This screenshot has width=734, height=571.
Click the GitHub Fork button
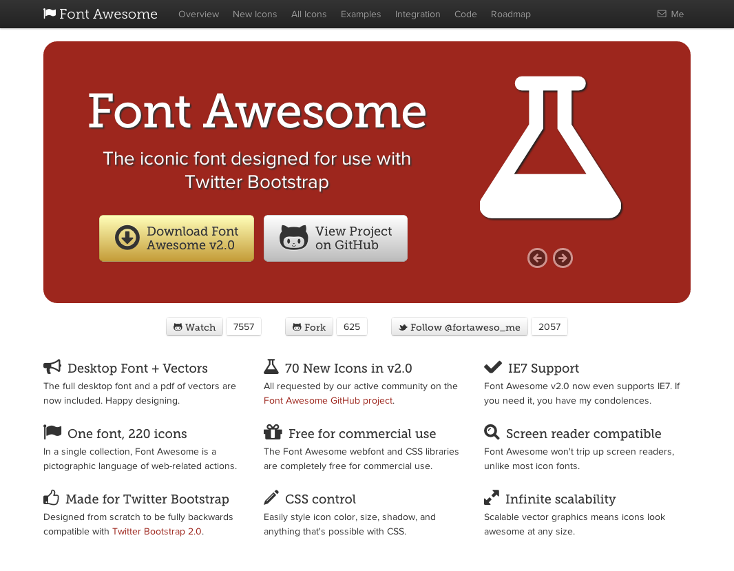pos(309,327)
